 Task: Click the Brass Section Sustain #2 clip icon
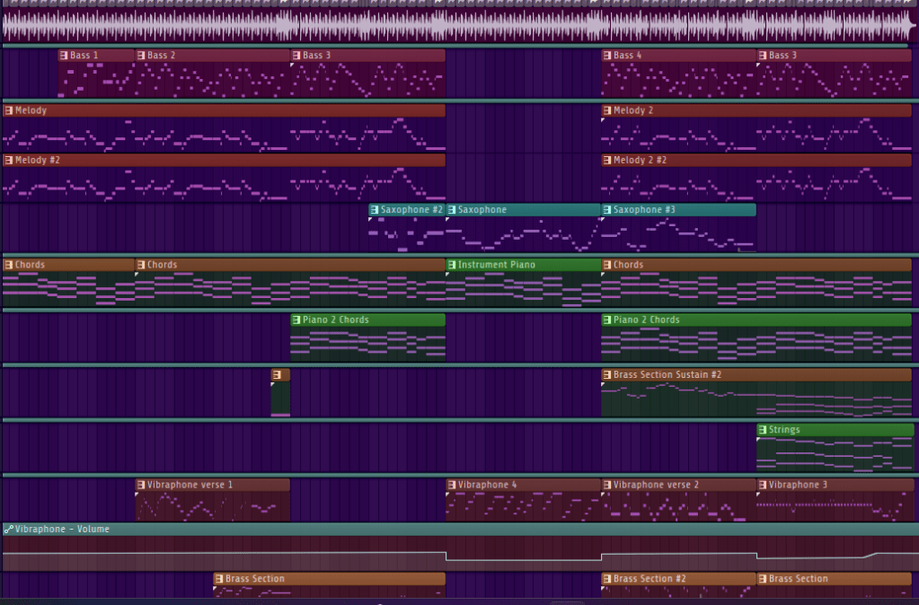coord(607,375)
